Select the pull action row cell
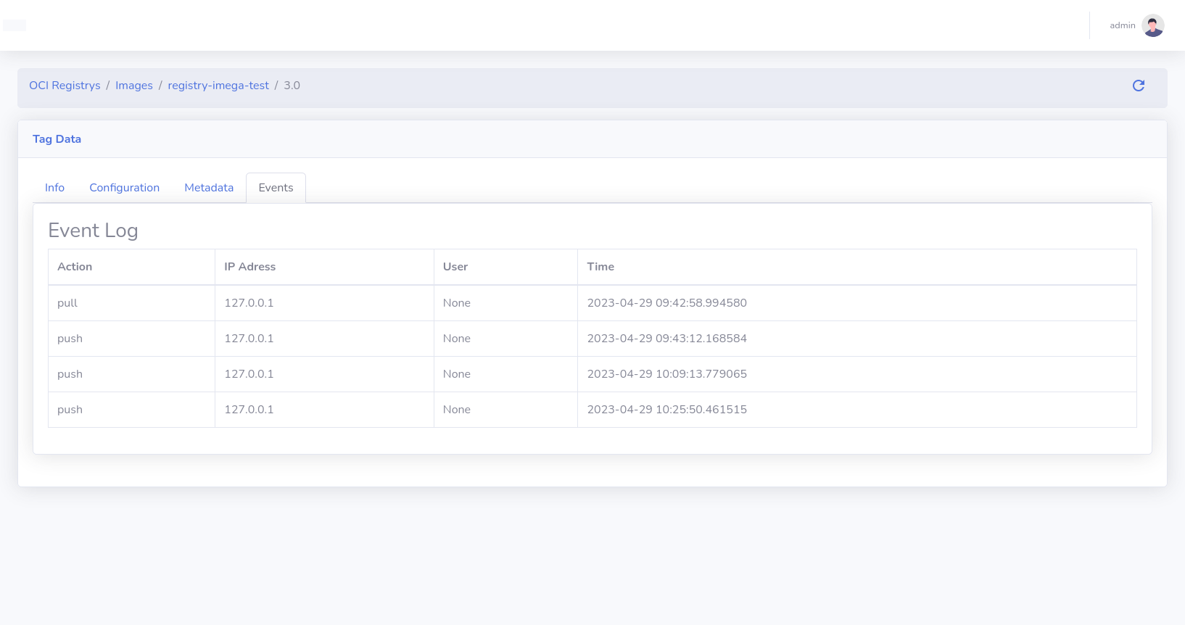1185x625 pixels. [67, 303]
